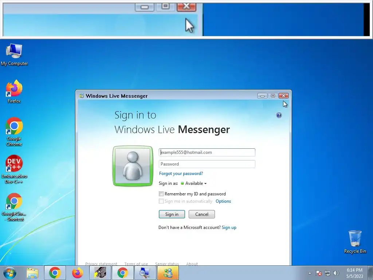Image resolution: width=373 pixels, height=280 pixels.
Task: Select the Google Chrome desktop icon
Action: pos(14,132)
